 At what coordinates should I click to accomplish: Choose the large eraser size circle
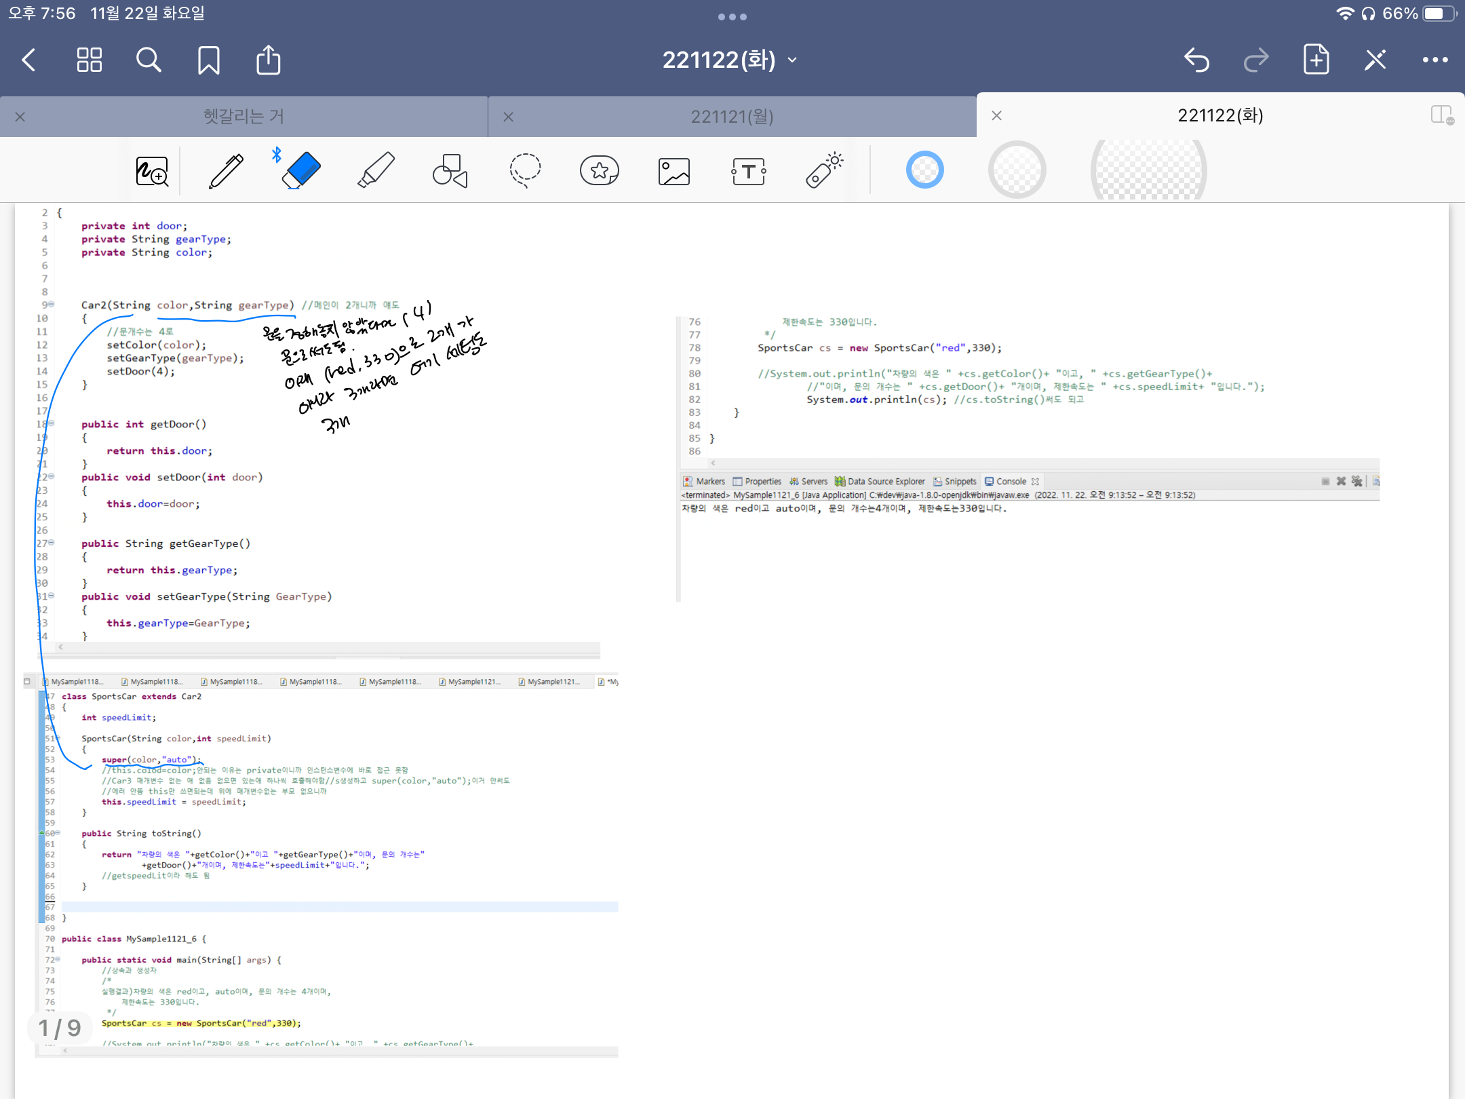click(1148, 170)
